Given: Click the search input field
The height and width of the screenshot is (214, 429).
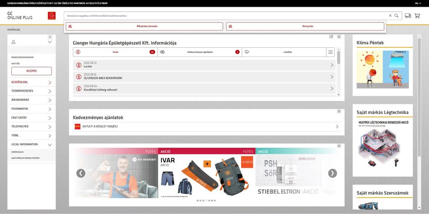Looking at the screenshot, I should coord(227,15).
